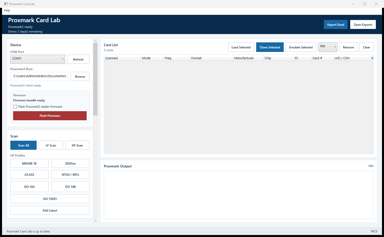The width and height of the screenshot is (384, 237).
Task: Sort by the Chip column header
Action: click(x=278, y=58)
